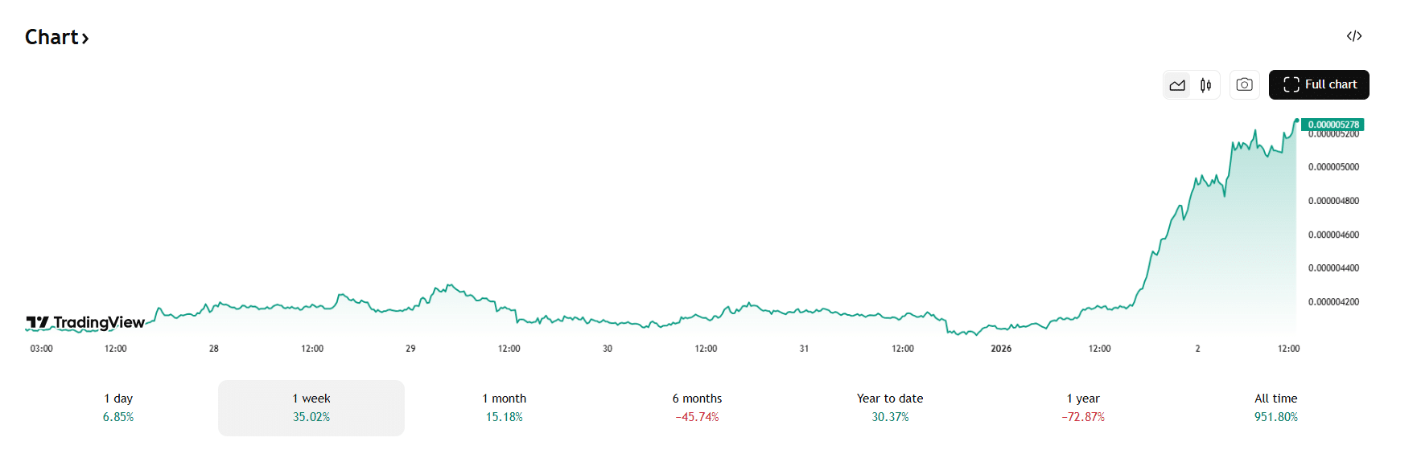This screenshot has height=458, width=1417.
Task: Switch to area line chart style
Action: [x=1177, y=85]
